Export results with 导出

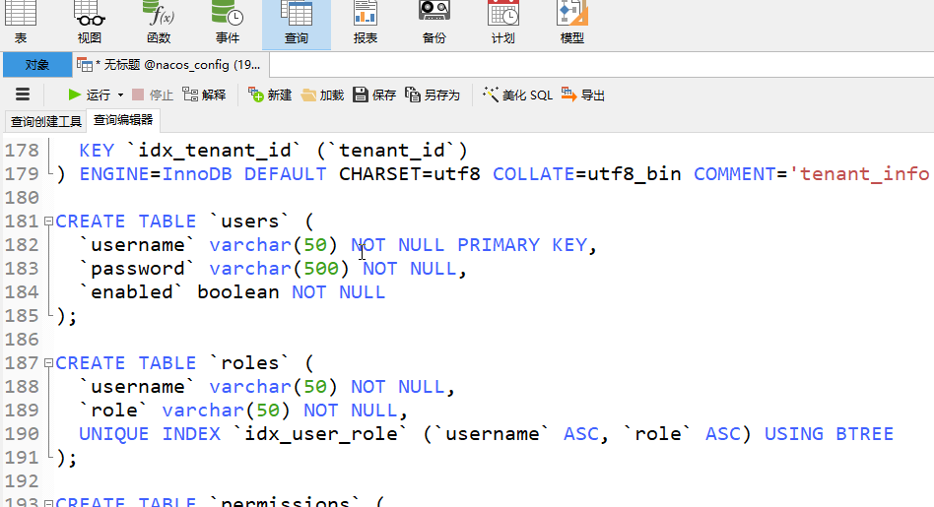pos(583,95)
